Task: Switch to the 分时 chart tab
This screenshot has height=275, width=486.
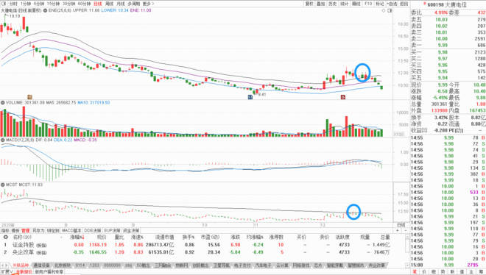Action: click(13, 4)
